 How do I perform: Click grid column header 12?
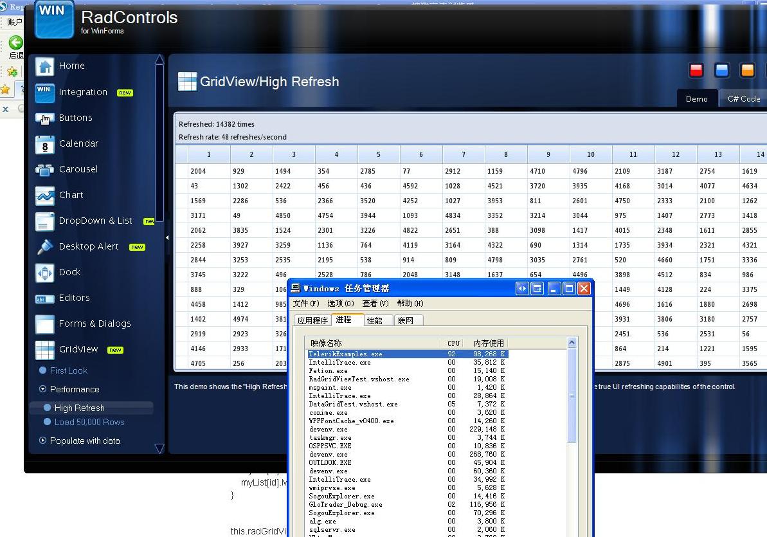click(x=676, y=154)
